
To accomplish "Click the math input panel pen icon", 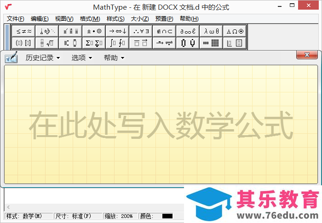I will click(x=11, y=57).
